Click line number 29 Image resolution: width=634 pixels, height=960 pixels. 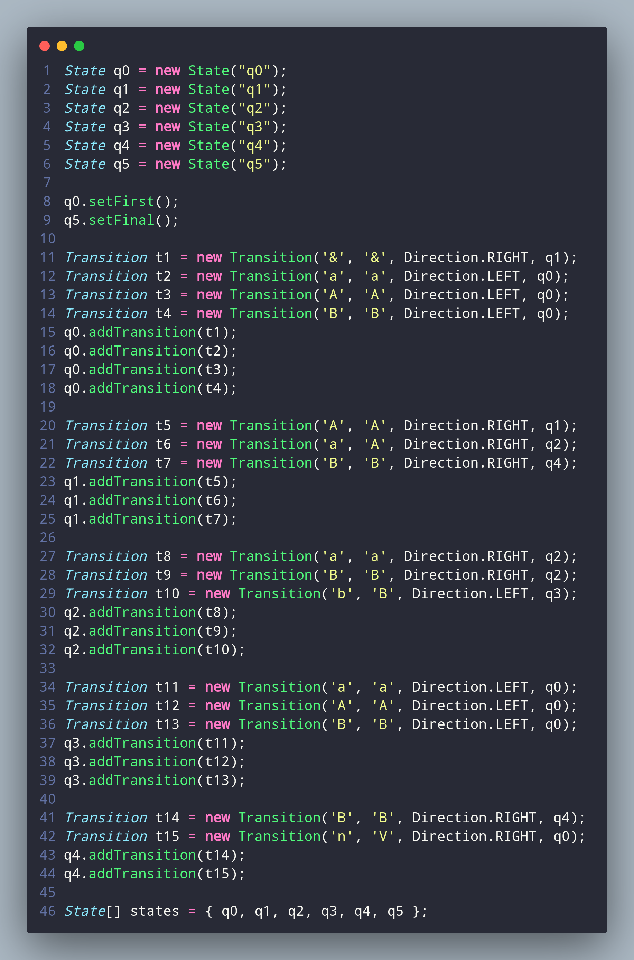coord(48,594)
